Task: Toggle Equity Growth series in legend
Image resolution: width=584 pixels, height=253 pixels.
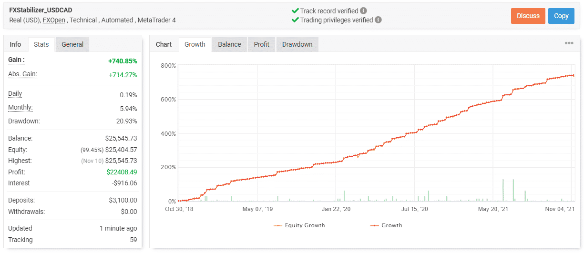Action: [299, 225]
